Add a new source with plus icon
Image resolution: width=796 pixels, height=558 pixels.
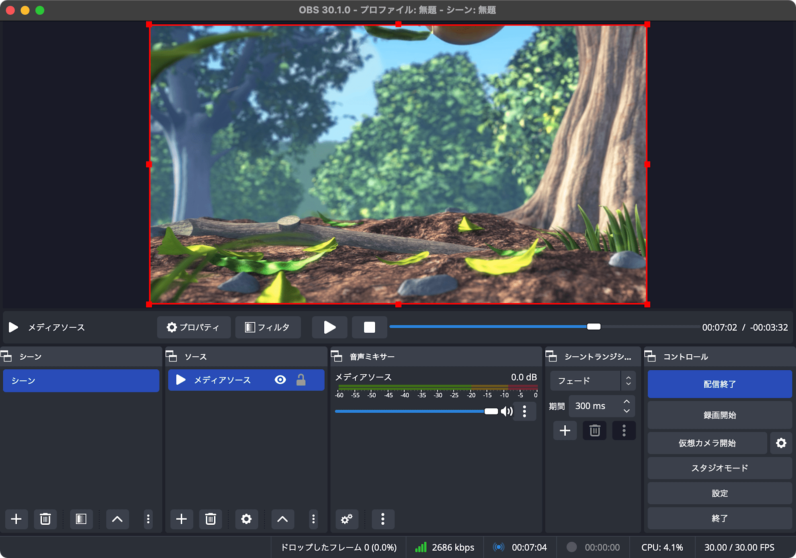[x=181, y=519]
